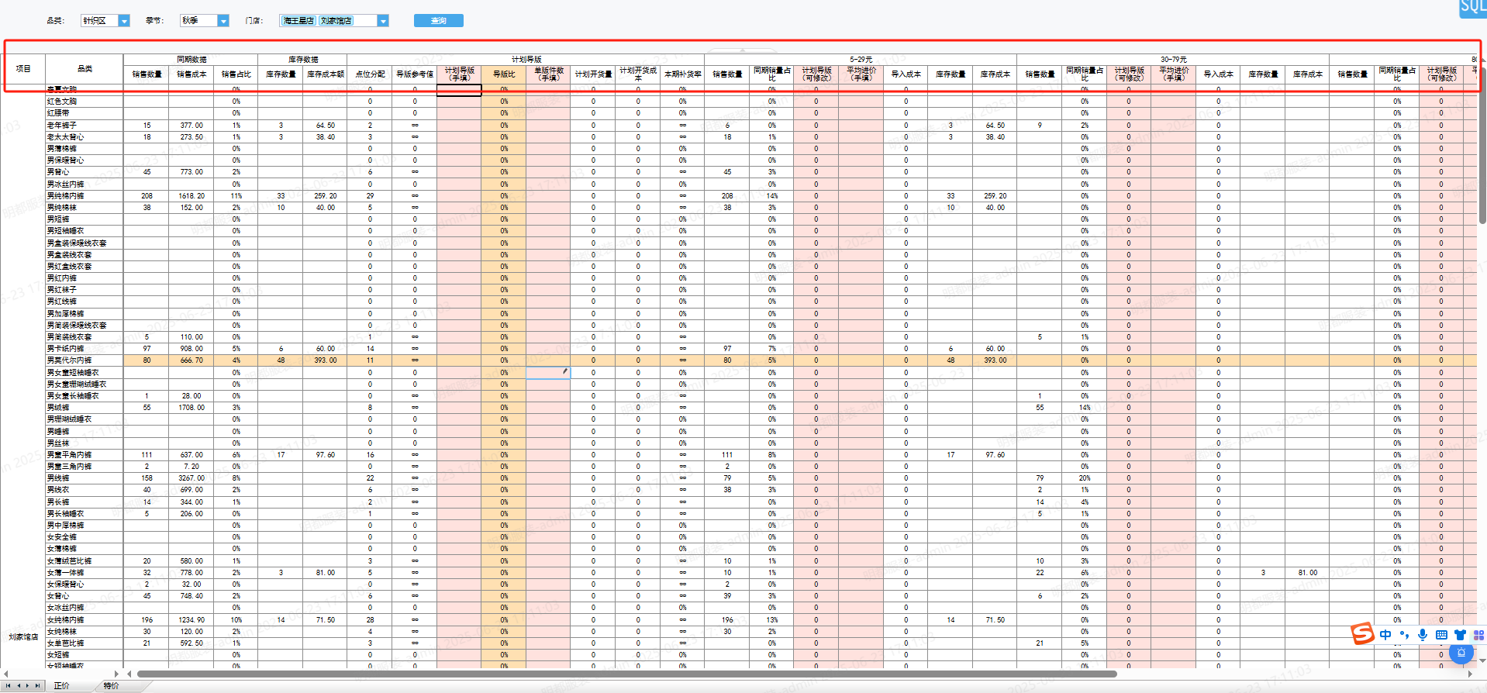The width and height of the screenshot is (1487, 693).
Task: Click the blue 查询 button
Action: click(x=439, y=21)
